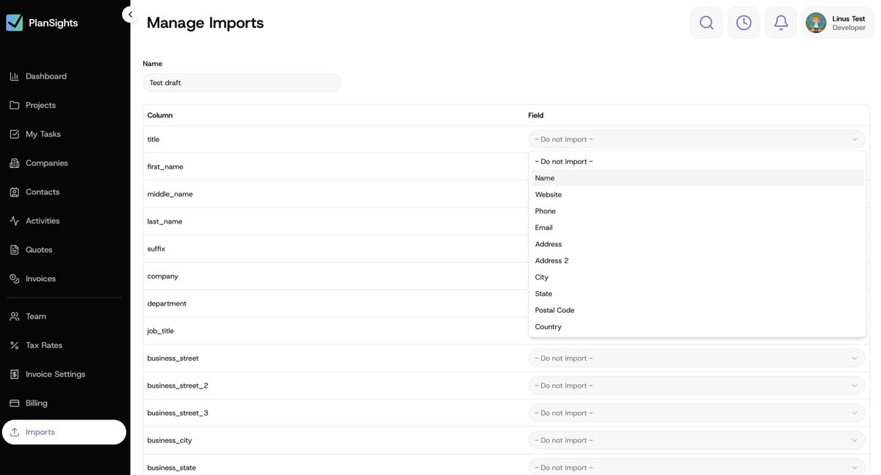Select Address option in dropdown list

click(697, 244)
